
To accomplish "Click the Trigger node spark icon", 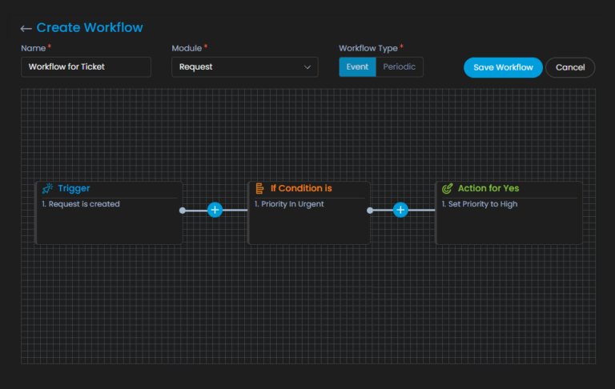I will (x=47, y=189).
